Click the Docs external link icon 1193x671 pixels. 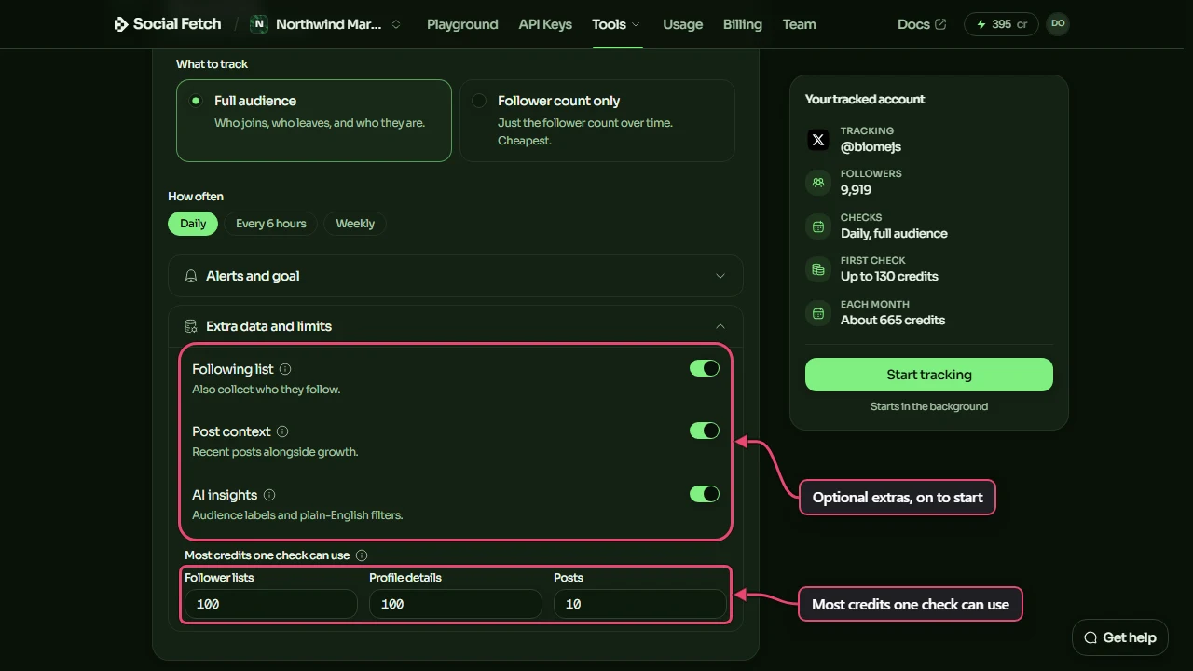click(940, 24)
